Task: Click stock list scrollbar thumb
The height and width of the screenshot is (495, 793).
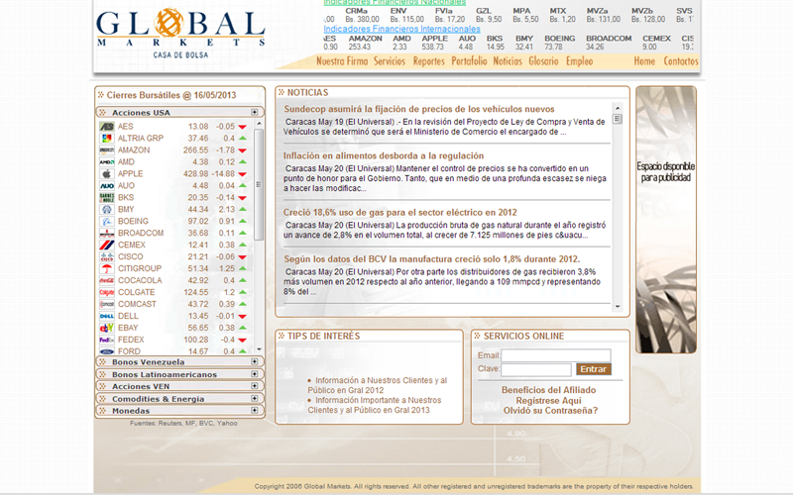Action: [259, 184]
